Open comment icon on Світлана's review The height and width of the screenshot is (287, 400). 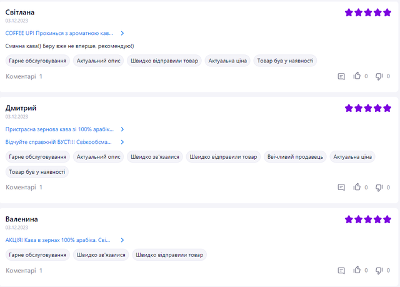[x=341, y=76]
